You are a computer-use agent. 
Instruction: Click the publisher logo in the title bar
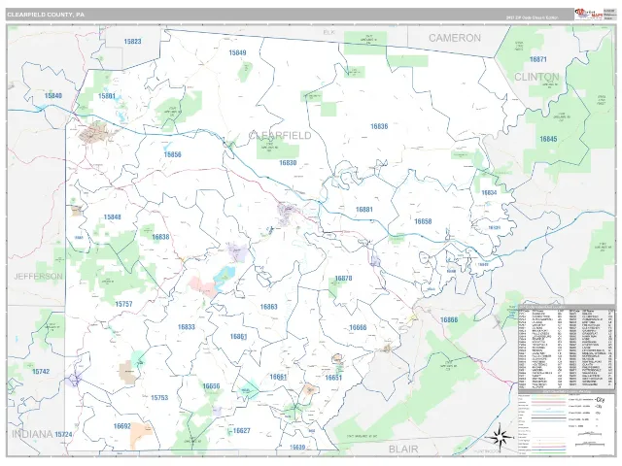coord(588,14)
